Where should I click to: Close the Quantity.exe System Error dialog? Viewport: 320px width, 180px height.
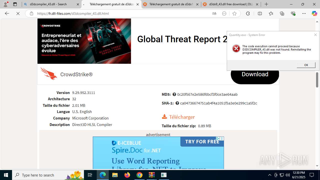(315, 35)
